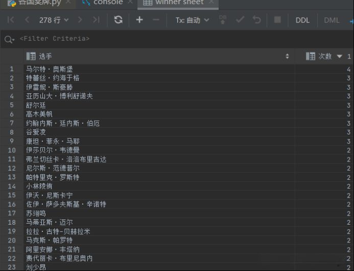Add a new row with plus
The height and width of the screenshot is (271, 354).
[139, 20]
